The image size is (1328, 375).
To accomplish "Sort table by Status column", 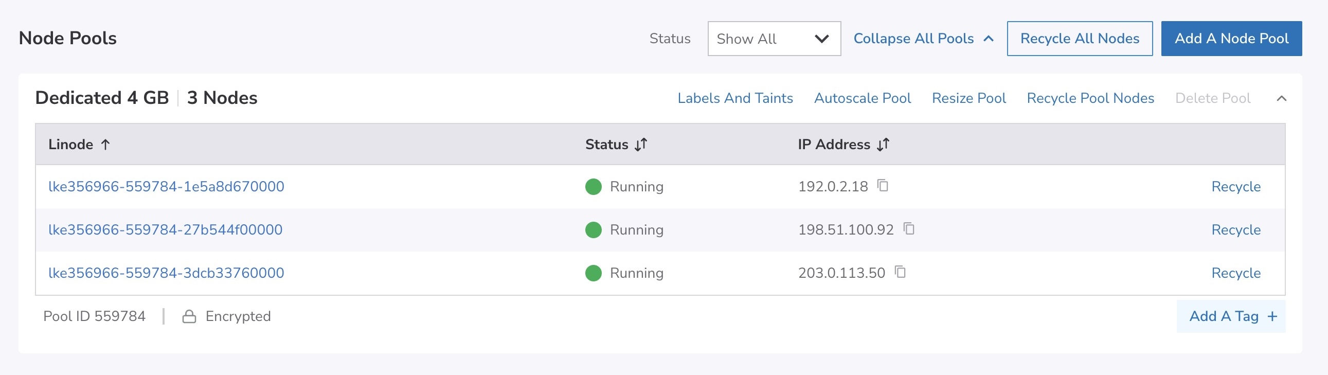I will [640, 145].
